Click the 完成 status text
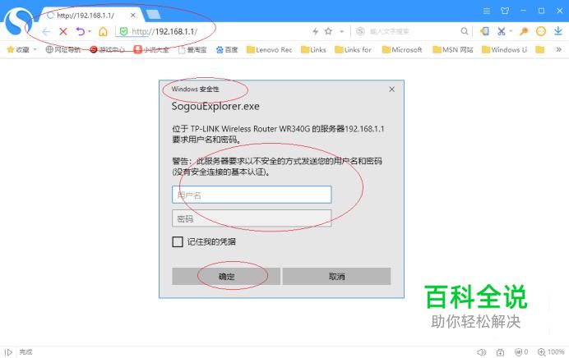The height and width of the screenshot is (358, 569). 25,351
